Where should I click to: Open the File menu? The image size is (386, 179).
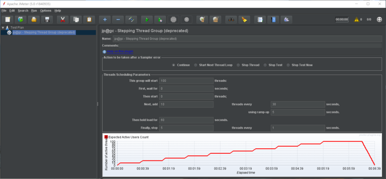tap(4, 10)
